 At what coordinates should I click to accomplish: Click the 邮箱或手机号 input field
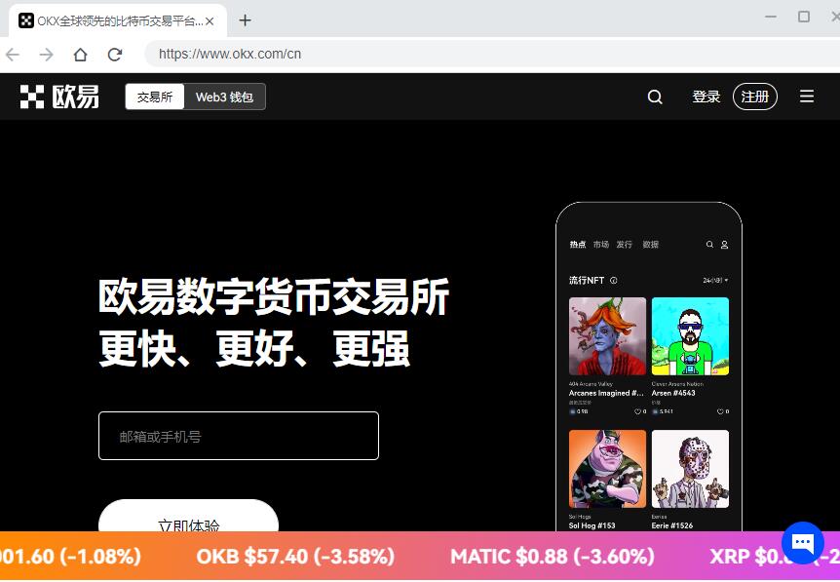pyautogui.click(x=239, y=436)
